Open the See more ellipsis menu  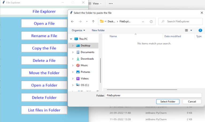coord(111,3)
